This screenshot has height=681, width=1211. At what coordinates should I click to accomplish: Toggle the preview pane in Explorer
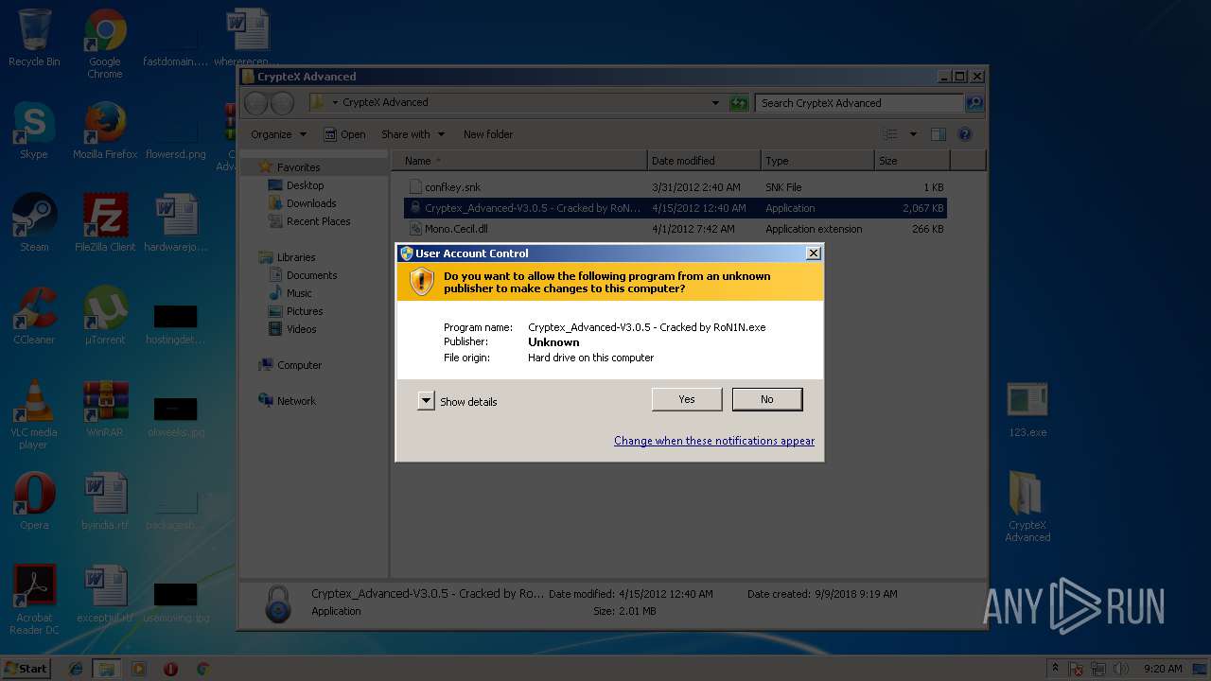[939, 134]
